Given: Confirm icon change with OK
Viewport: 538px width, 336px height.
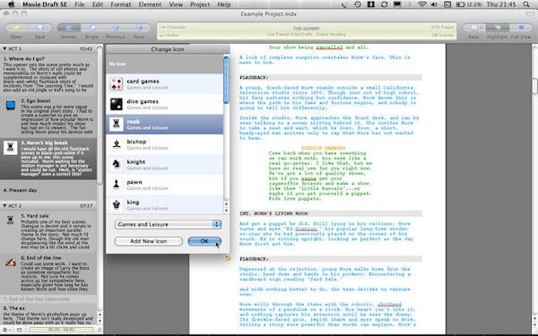Looking at the screenshot, I should [204, 241].
